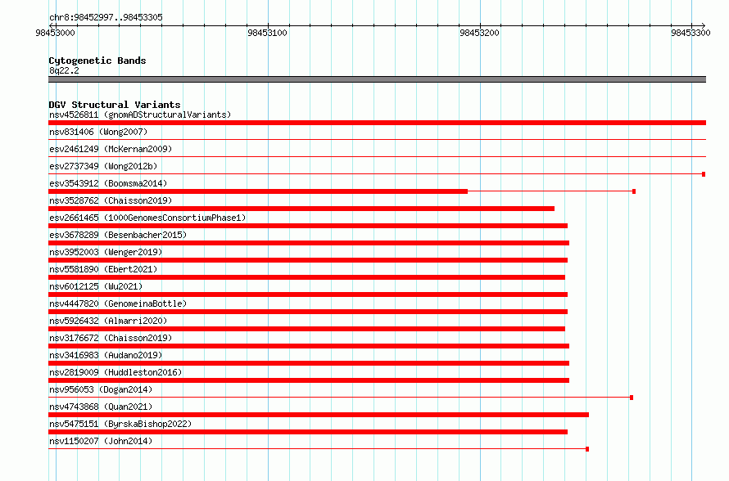The height and width of the screenshot is (481, 729).
Task: Open variant nsv3952003 (Wenger2019)
Action: click(106, 252)
